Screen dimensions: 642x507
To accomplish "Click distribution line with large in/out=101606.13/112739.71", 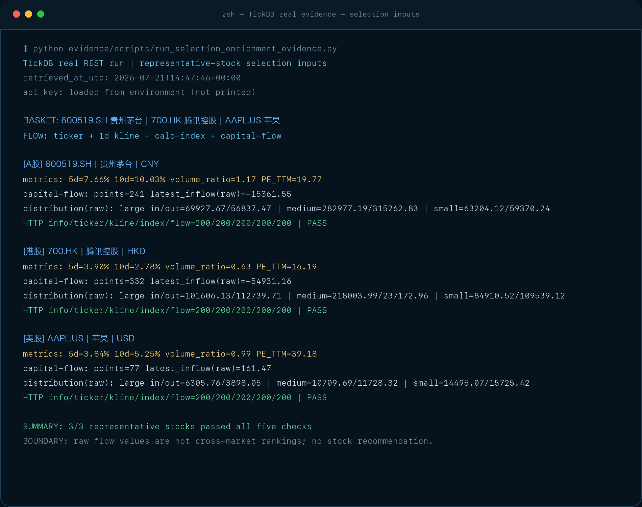I will (x=294, y=296).
